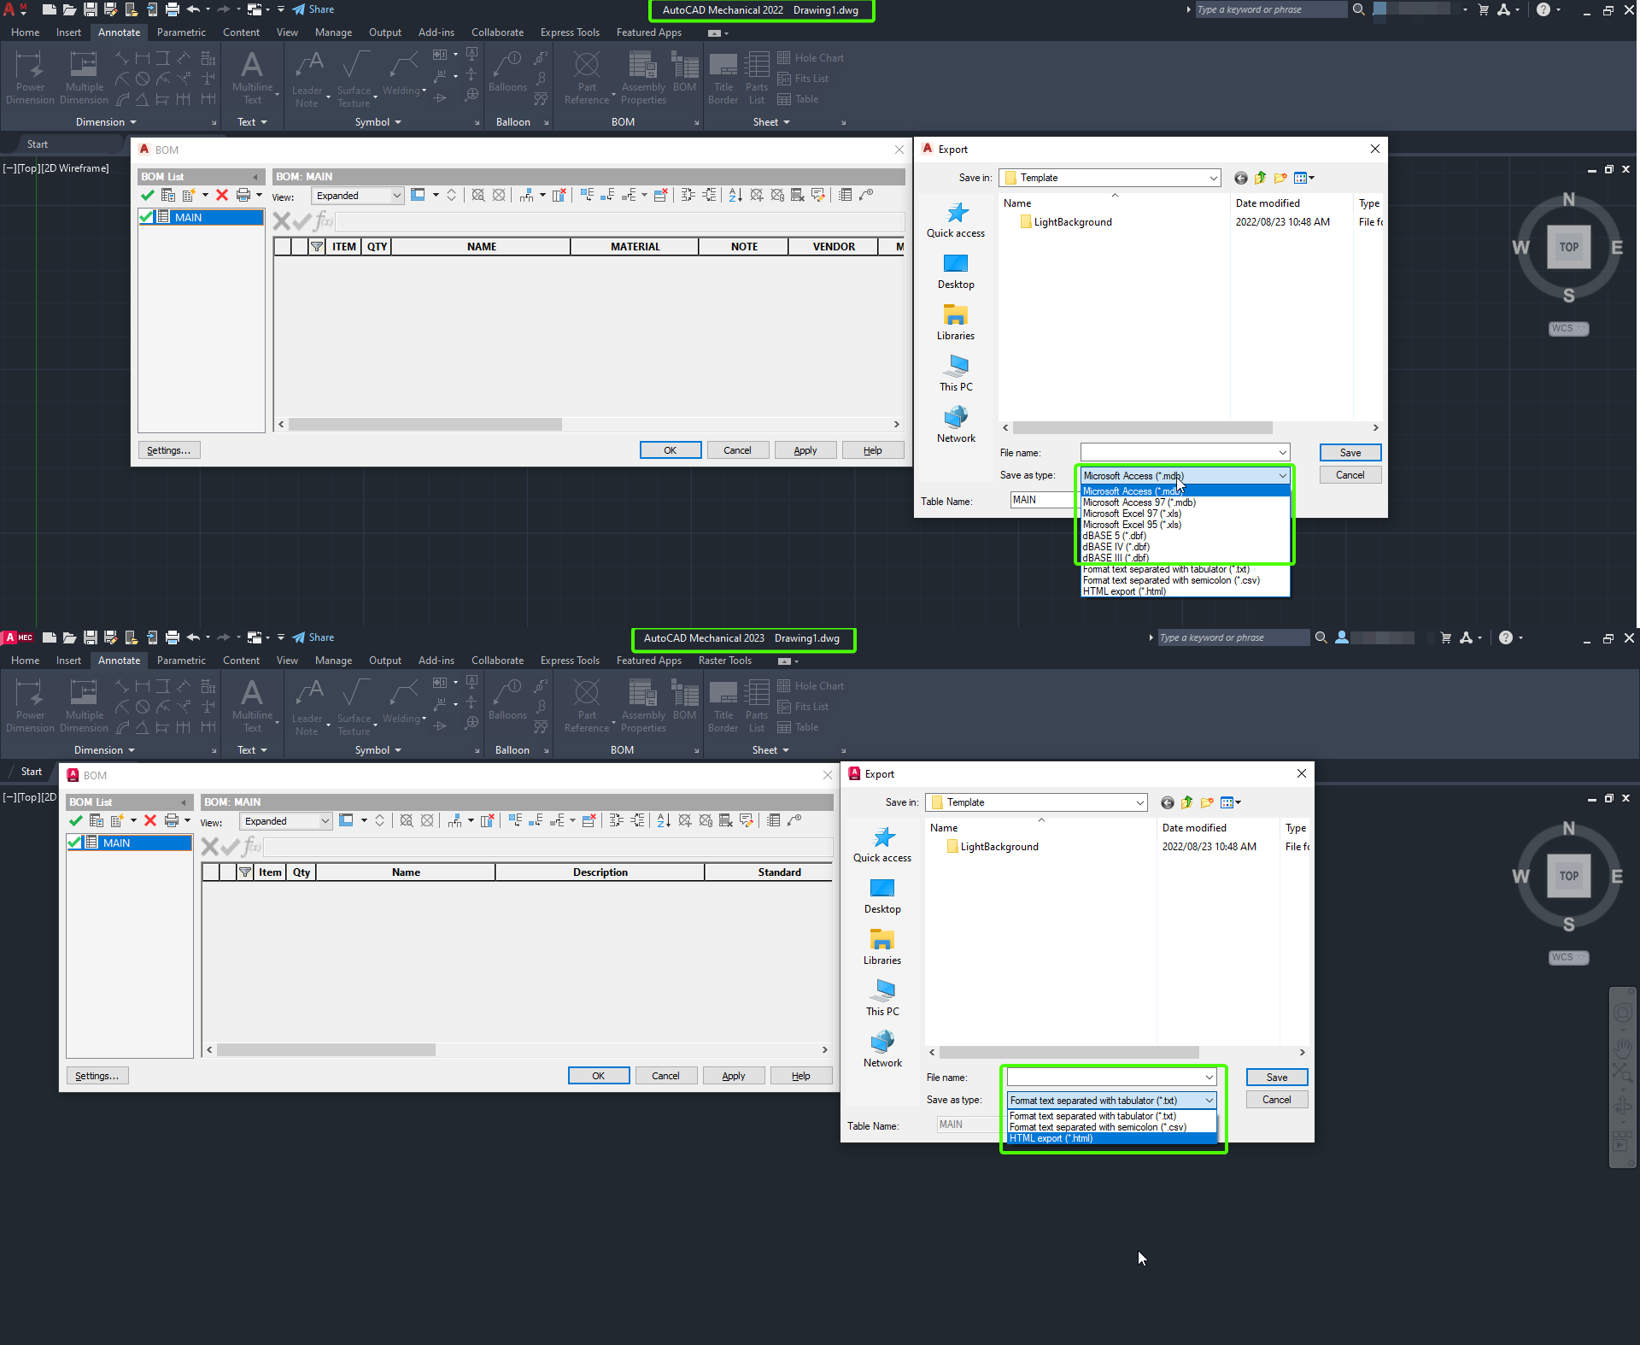Click the print icon in the upper BOM List toolbar
1640x1345 pixels.
(243, 196)
